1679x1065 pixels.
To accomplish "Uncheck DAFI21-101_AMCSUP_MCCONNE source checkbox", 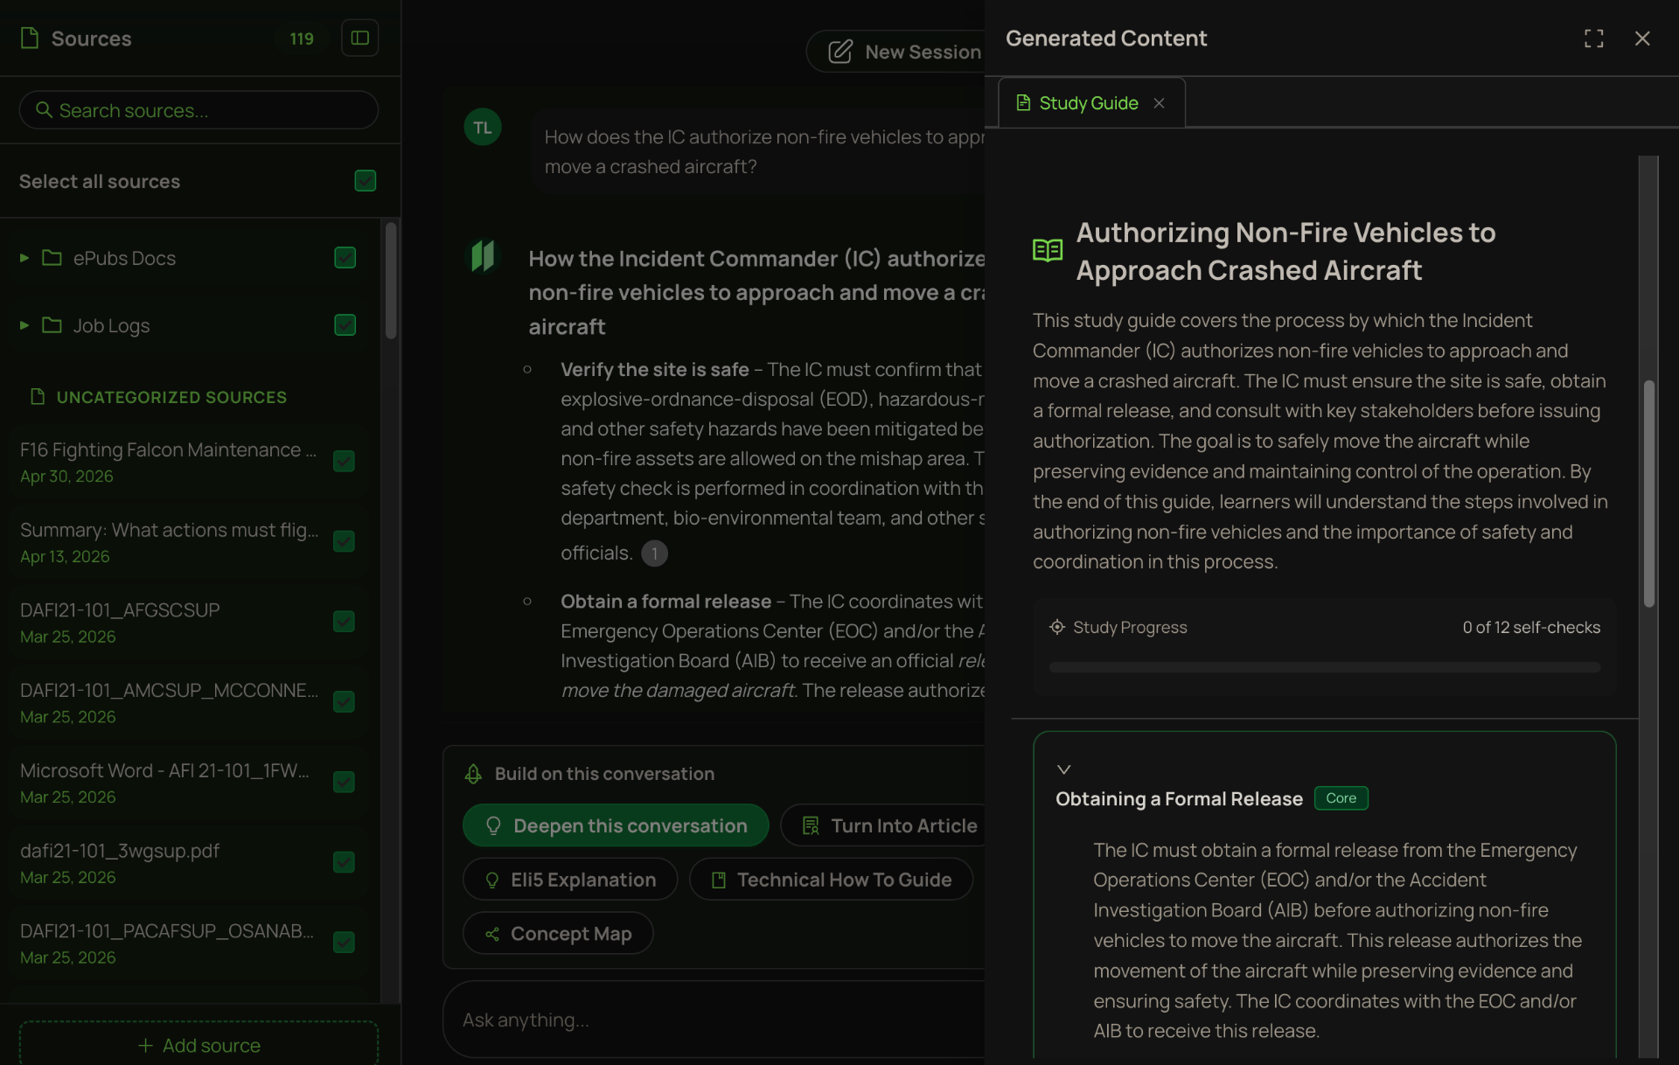I will click(345, 702).
